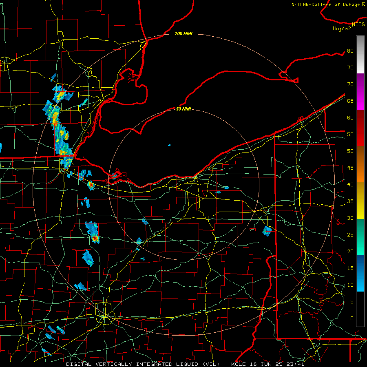Select the [kg/m2] units label
Viewport: 367px width, 367px height.
[343, 29]
